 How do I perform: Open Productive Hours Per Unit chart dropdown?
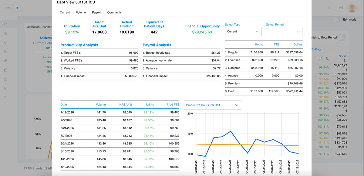pyautogui.click(x=212, y=105)
